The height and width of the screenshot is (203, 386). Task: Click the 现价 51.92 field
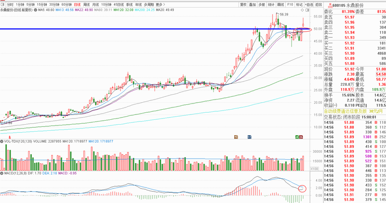[x=339, y=69]
